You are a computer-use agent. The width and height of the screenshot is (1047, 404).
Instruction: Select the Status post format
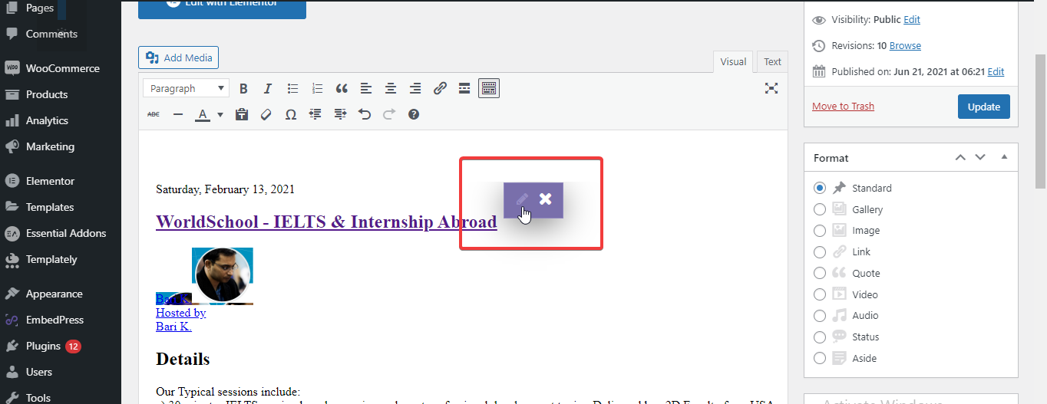(820, 337)
